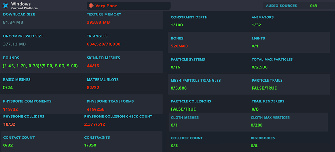This screenshot has height=152, width=335.
Task: Click the red warning icon beside Very Poor
Action: (x=91, y=6)
